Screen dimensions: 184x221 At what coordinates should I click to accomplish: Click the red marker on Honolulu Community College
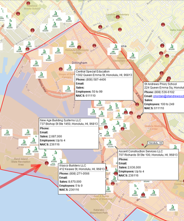(79, 47)
